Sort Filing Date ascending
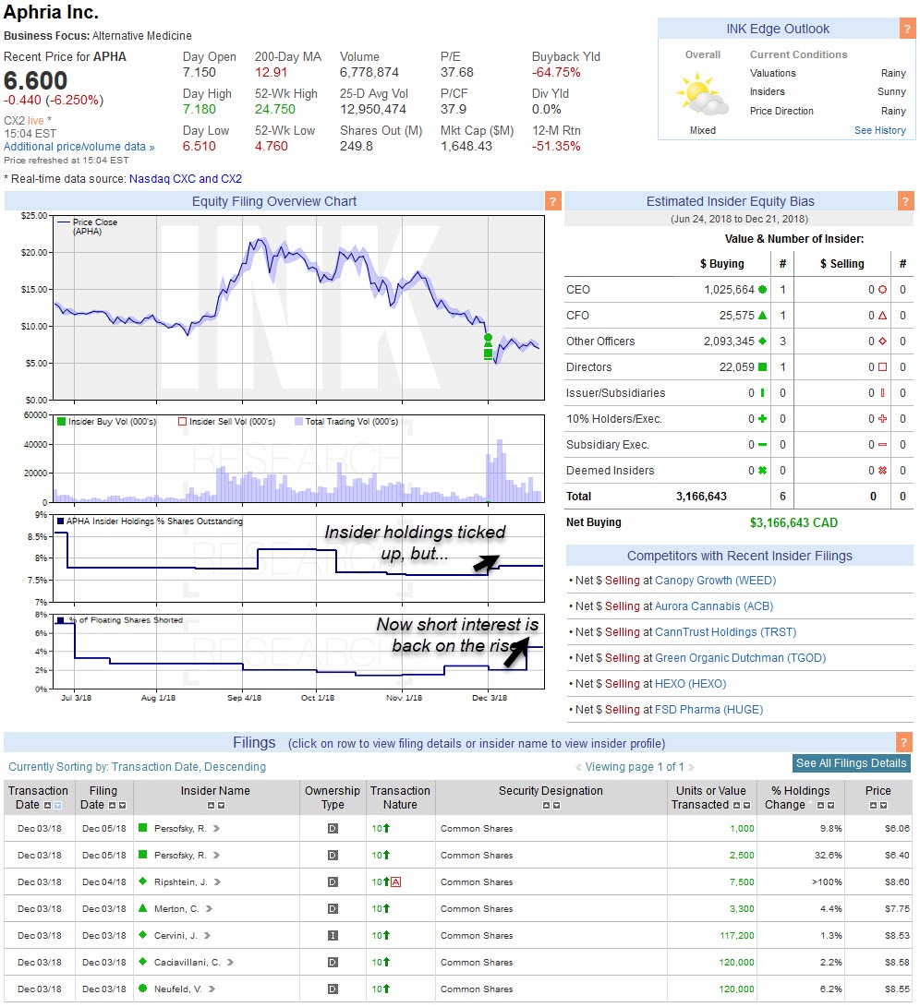Image resolution: width=920 pixels, height=1007 pixels. pyautogui.click(x=112, y=806)
